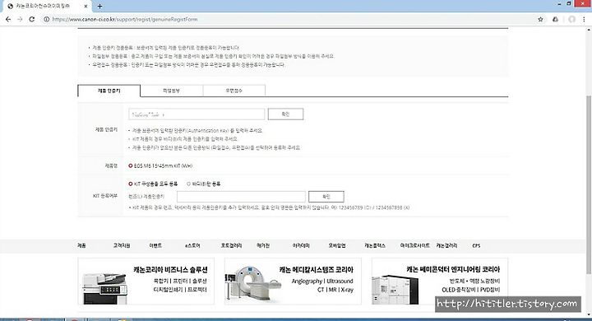Open 마이크로사이트 in the footer menu

point(414,246)
